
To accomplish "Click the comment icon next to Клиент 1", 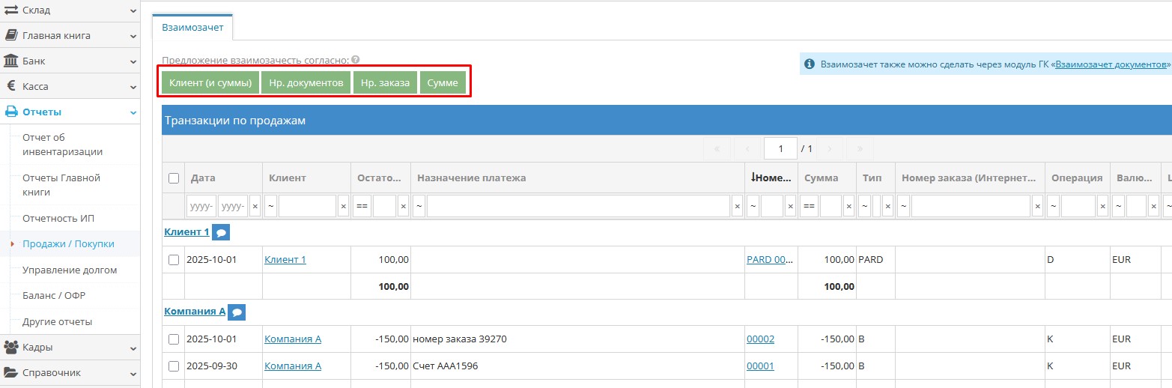I will click(221, 233).
